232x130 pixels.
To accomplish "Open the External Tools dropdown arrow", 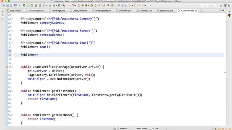I will click(66, 5).
